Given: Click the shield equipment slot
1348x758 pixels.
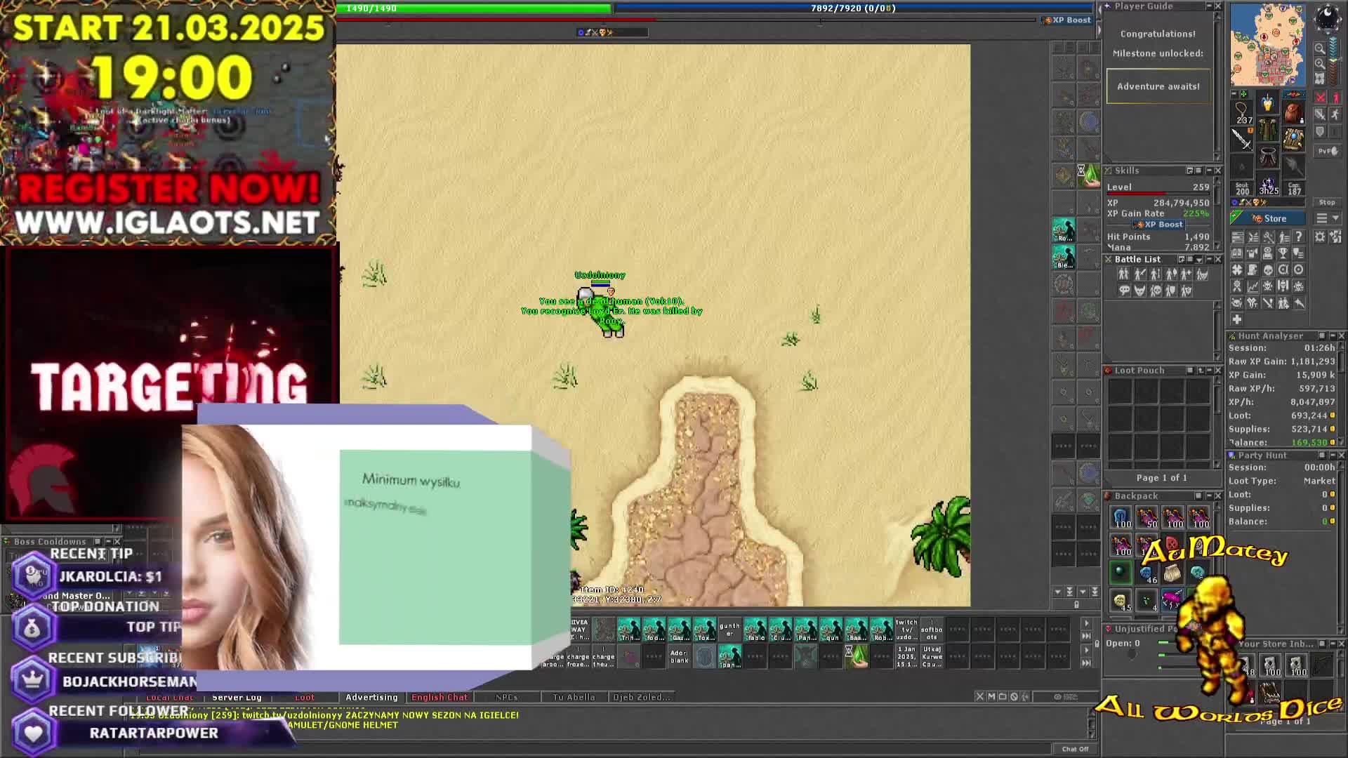Looking at the screenshot, I should (x=1293, y=139).
